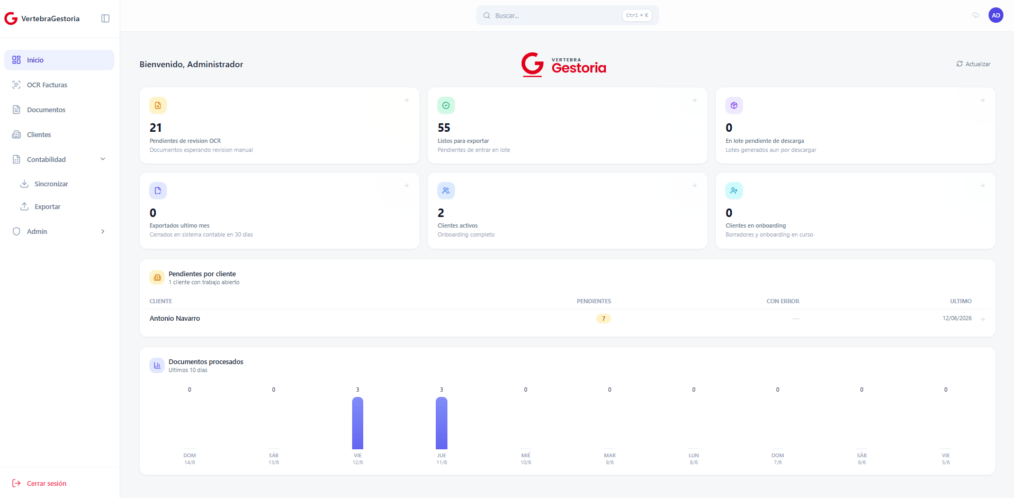
Task: Collapse the Contabilidad submenu chevron
Action: click(103, 159)
